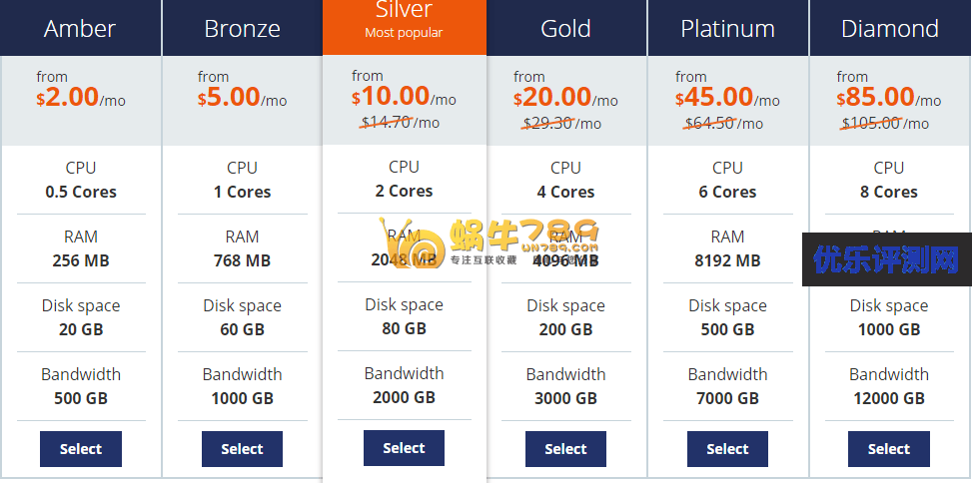Click the Gold plan header
The width and height of the screenshot is (974, 483).
pyautogui.click(x=565, y=28)
